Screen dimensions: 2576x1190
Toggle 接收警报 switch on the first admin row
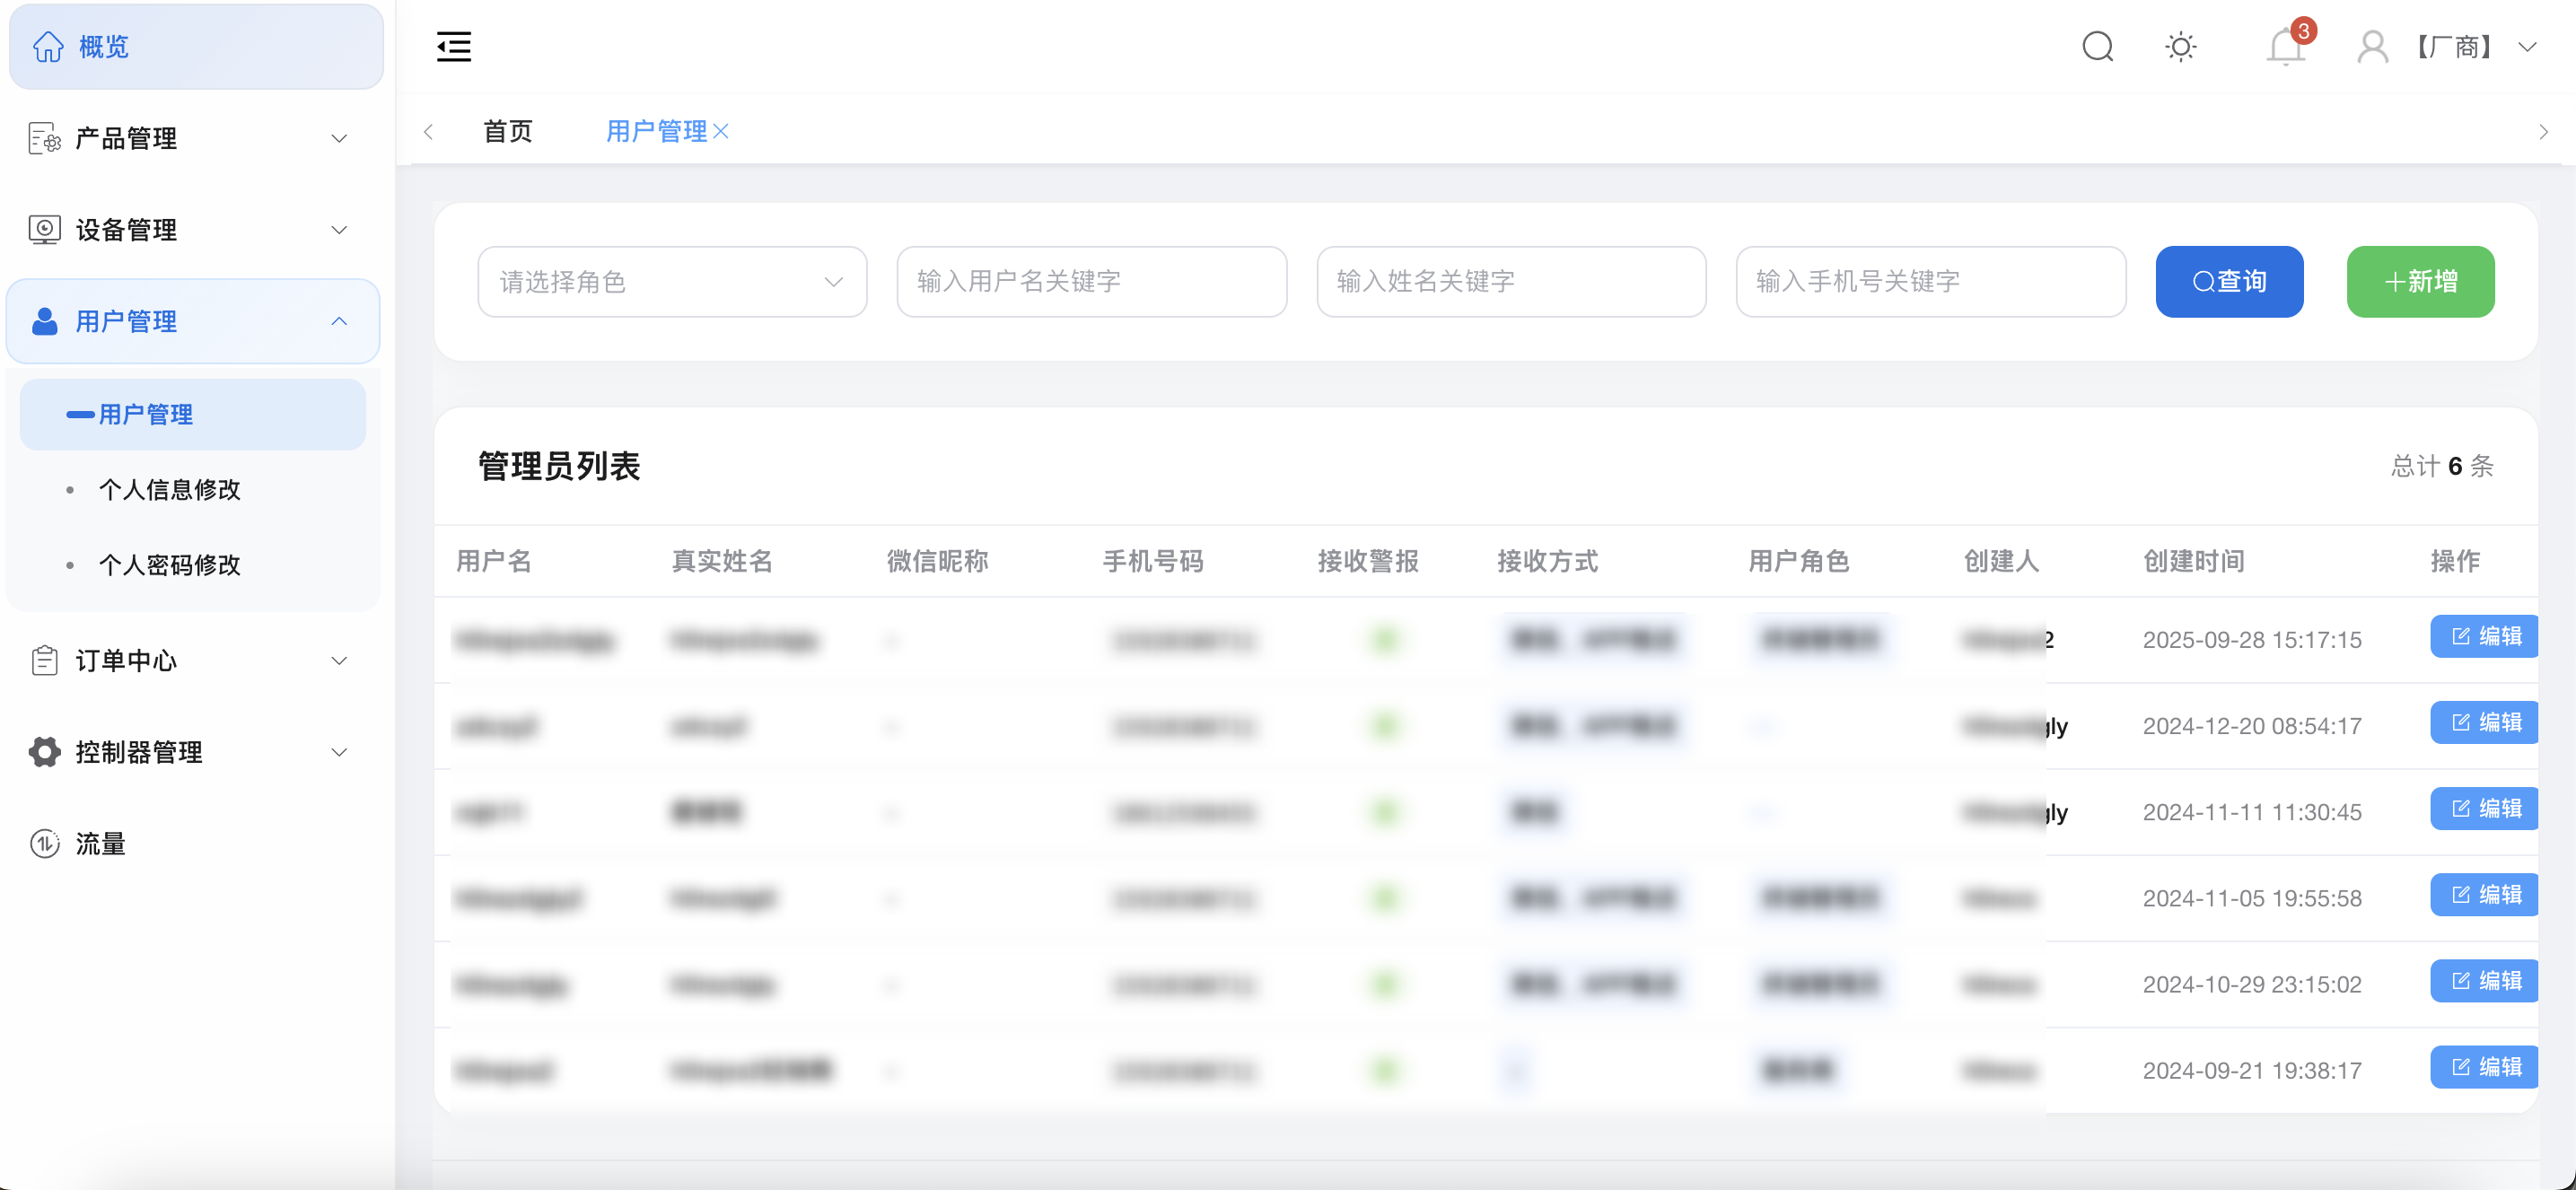tap(1385, 640)
